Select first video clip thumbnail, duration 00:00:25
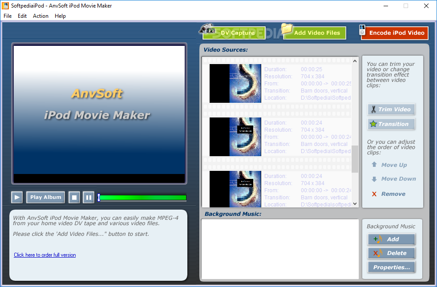 tap(235, 83)
